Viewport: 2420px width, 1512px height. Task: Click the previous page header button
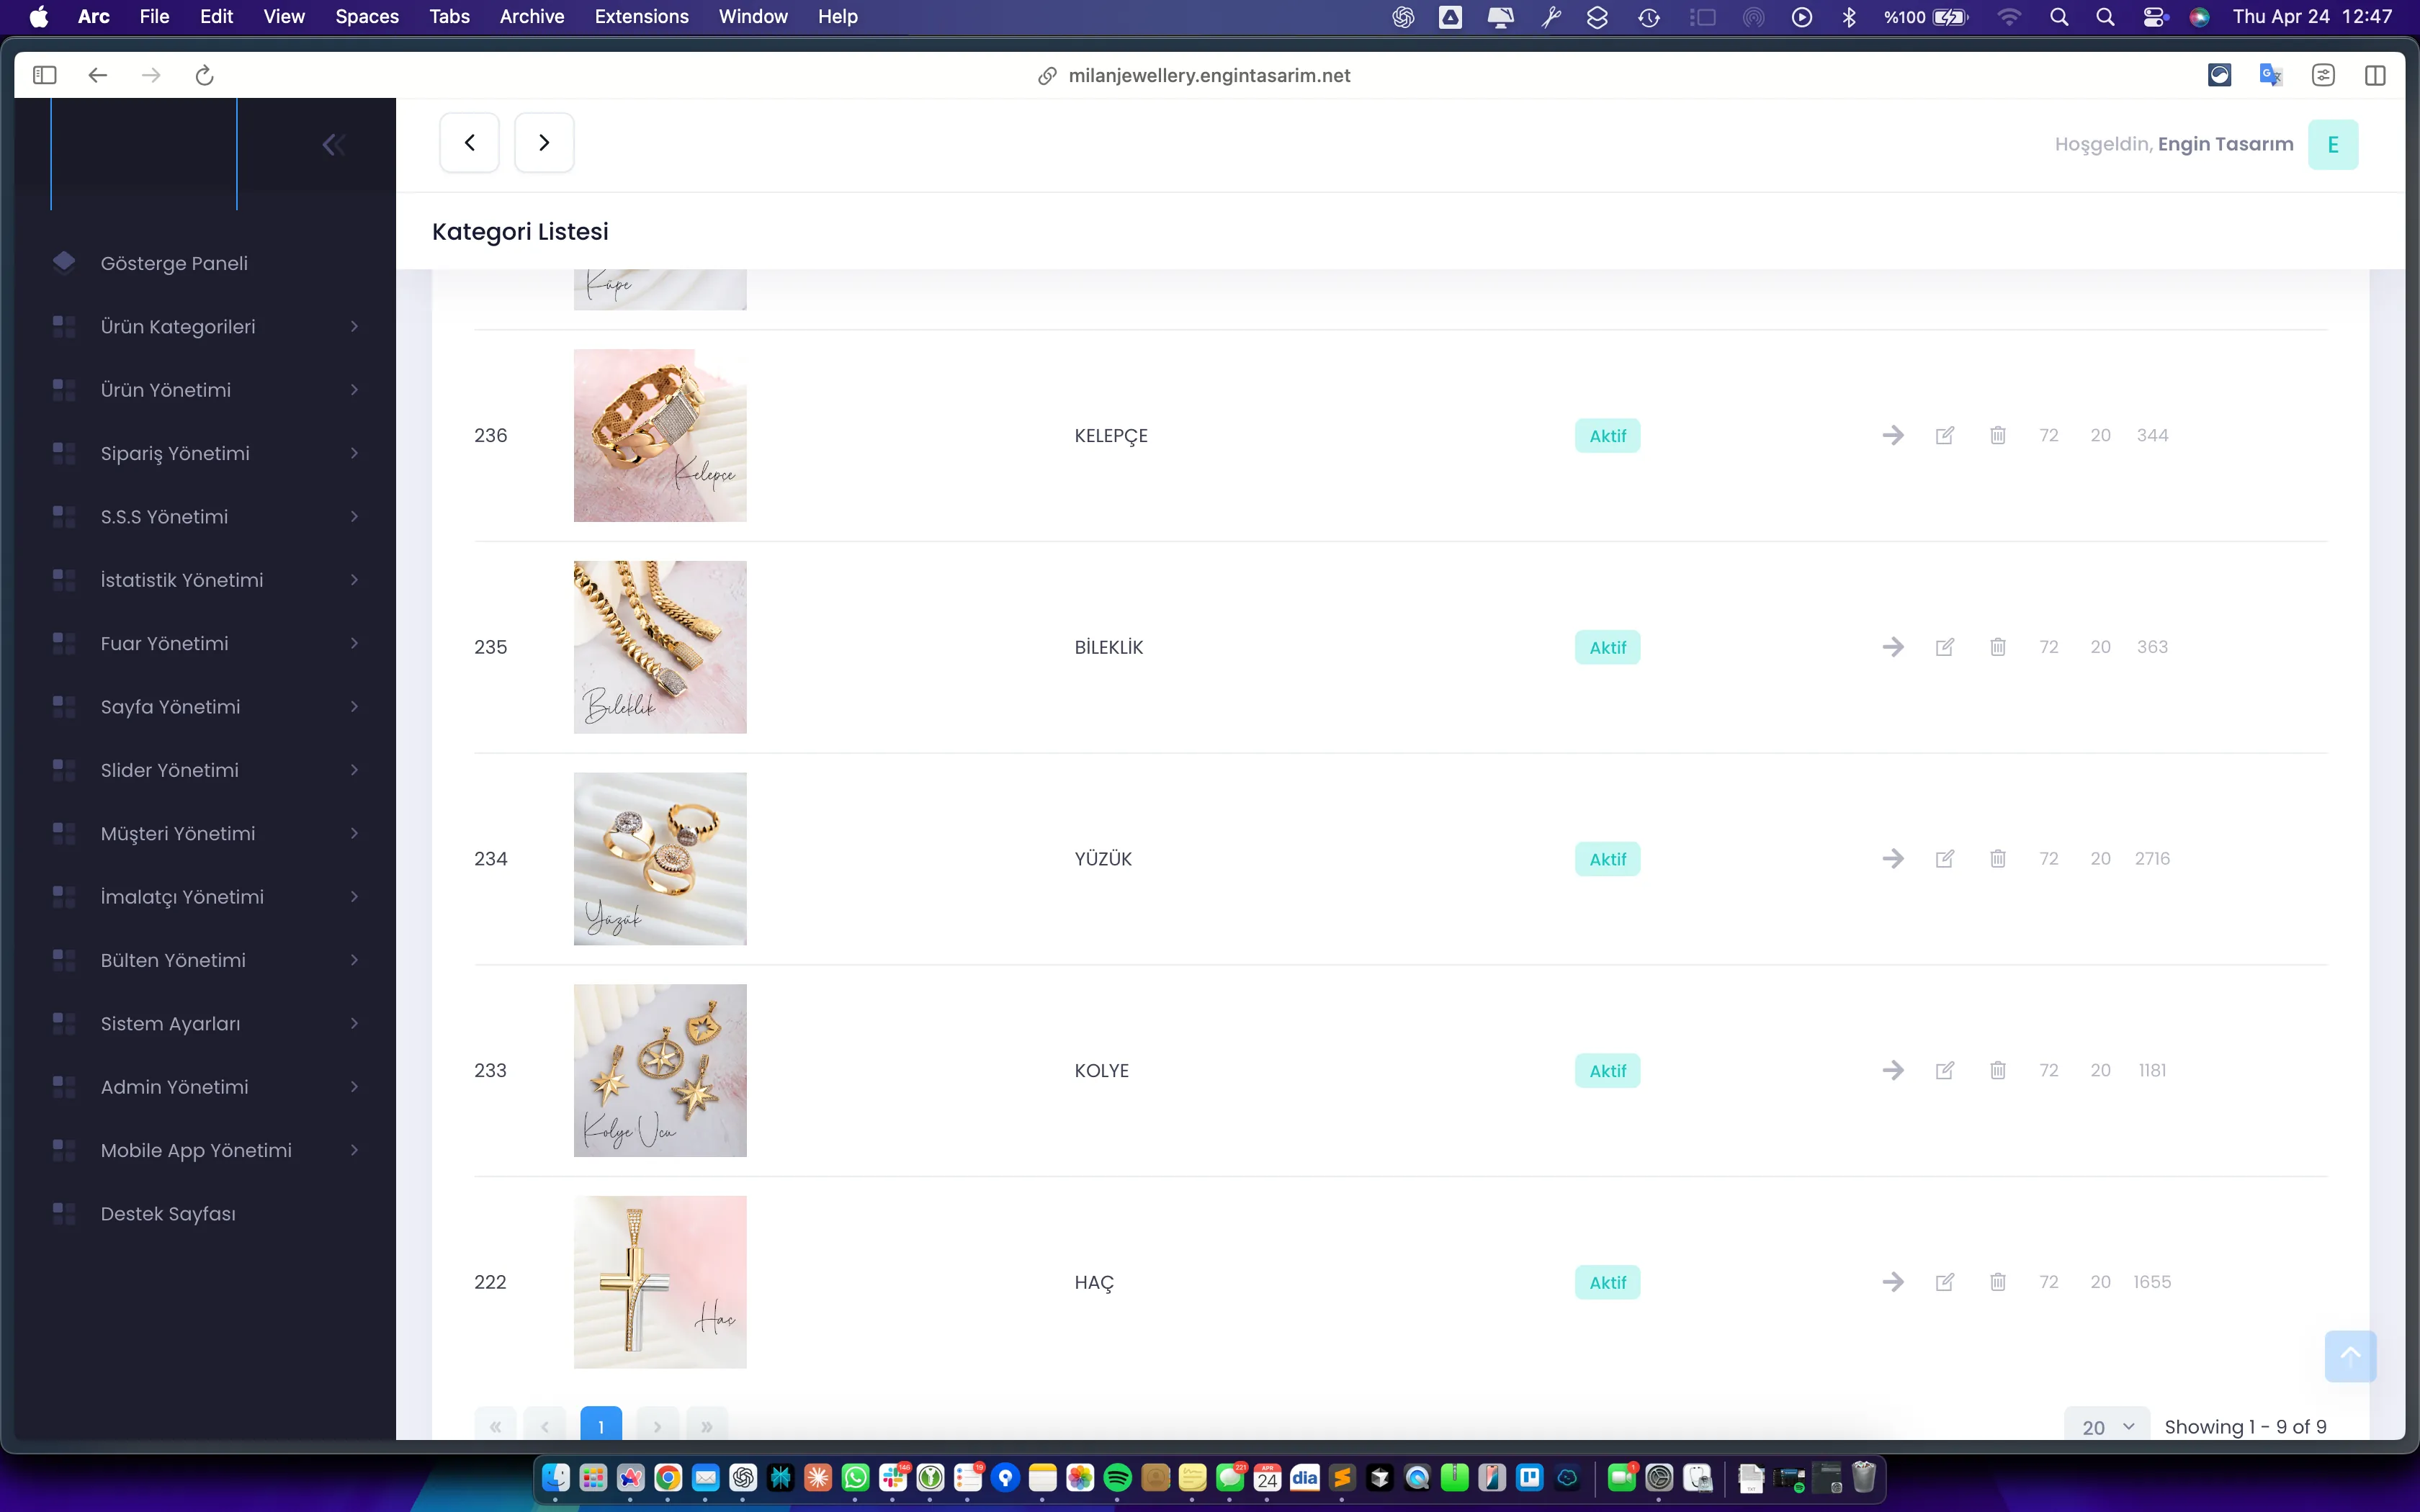click(469, 143)
